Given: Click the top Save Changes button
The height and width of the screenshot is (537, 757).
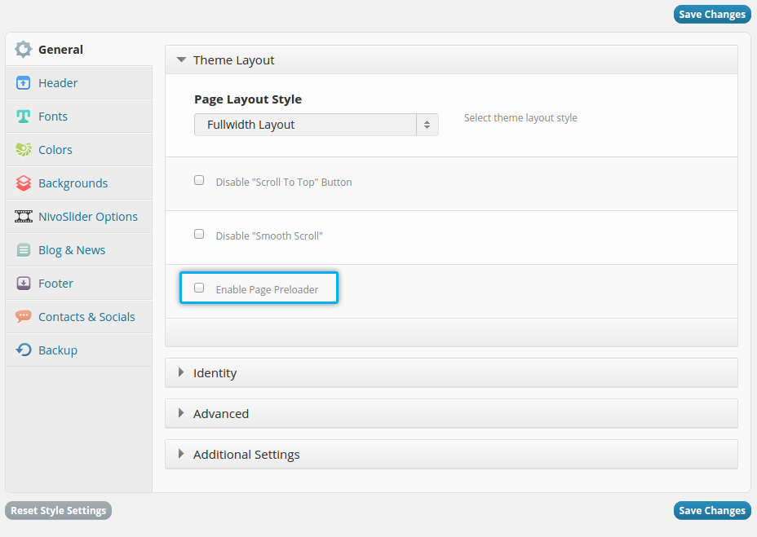Looking at the screenshot, I should [x=711, y=14].
